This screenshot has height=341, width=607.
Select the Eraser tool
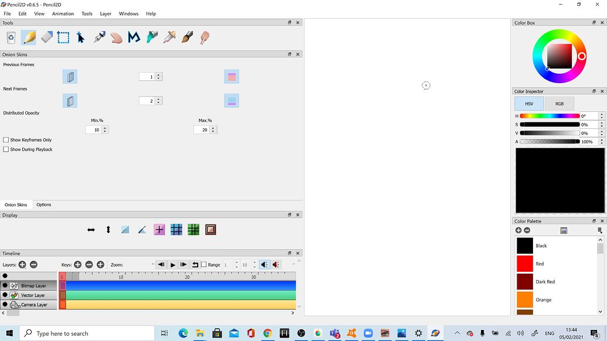click(46, 37)
